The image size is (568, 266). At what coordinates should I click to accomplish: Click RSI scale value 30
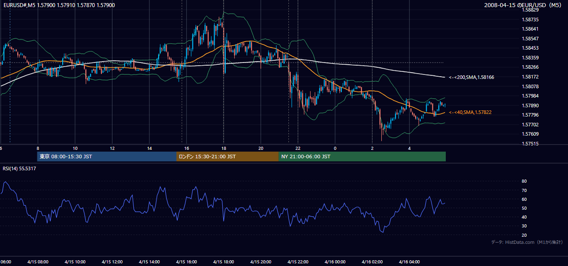524,226
